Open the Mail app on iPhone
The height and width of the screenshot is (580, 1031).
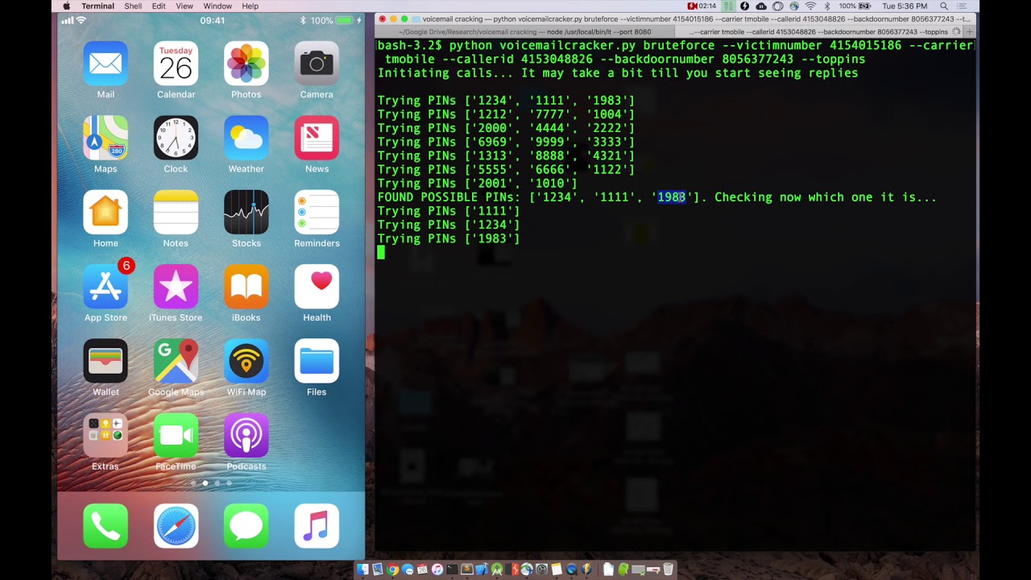click(x=106, y=64)
